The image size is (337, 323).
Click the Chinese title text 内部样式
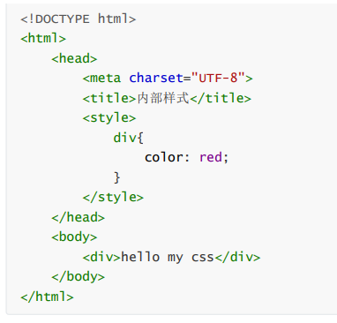click(163, 98)
